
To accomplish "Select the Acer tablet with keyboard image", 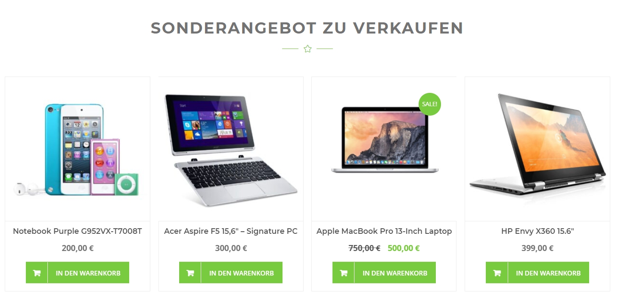I will click(231, 149).
